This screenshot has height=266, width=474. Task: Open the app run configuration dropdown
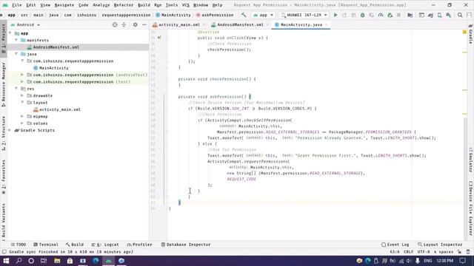pyautogui.click(x=264, y=15)
